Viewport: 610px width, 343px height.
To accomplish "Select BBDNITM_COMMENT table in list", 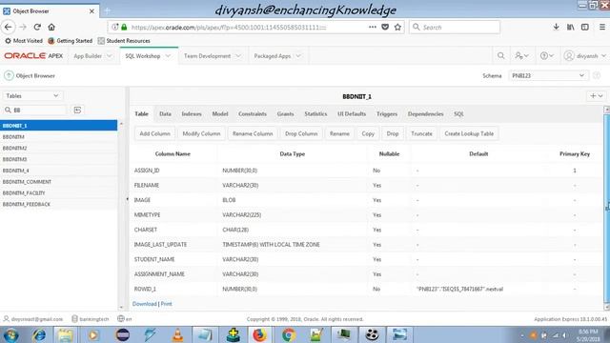I will pyautogui.click(x=58, y=182).
